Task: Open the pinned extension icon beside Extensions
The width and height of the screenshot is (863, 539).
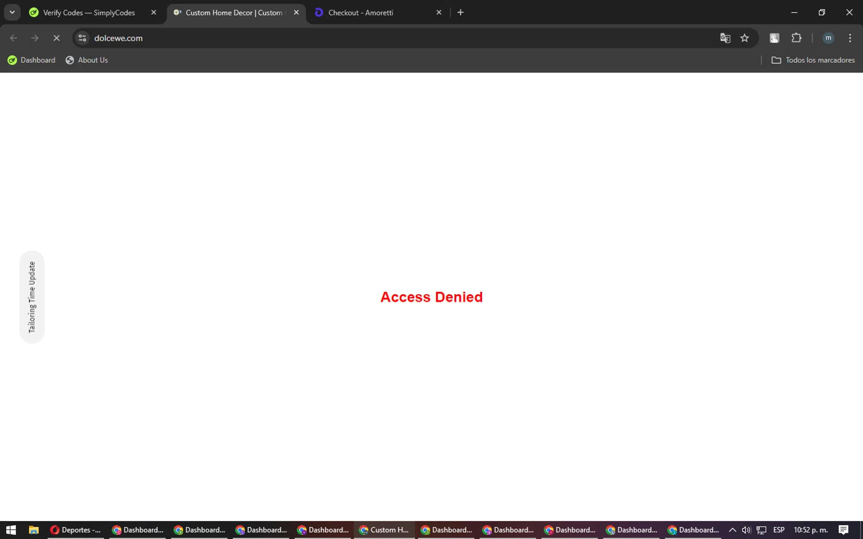Action: coord(774,38)
